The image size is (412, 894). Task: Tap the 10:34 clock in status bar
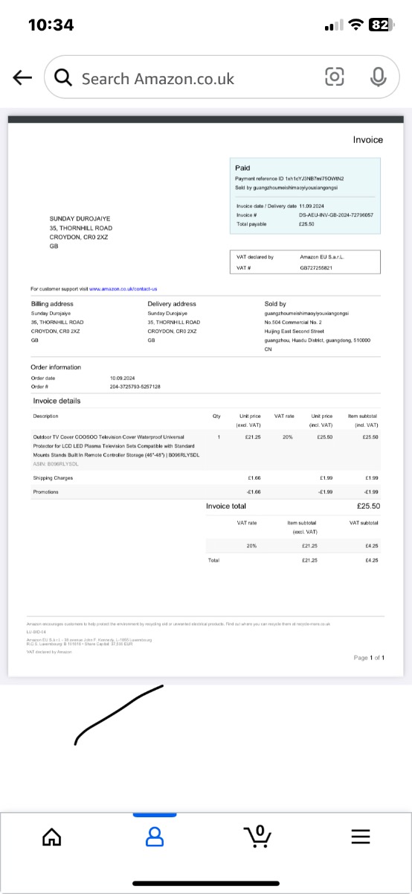tap(51, 25)
